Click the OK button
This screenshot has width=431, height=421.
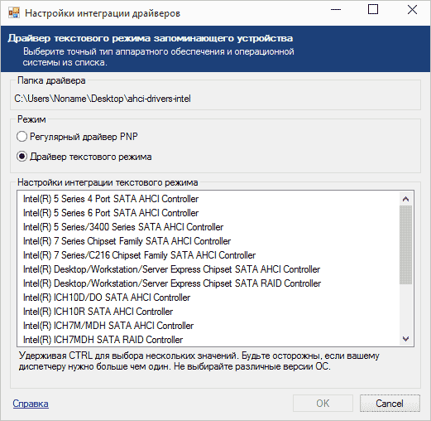[323, 404]
